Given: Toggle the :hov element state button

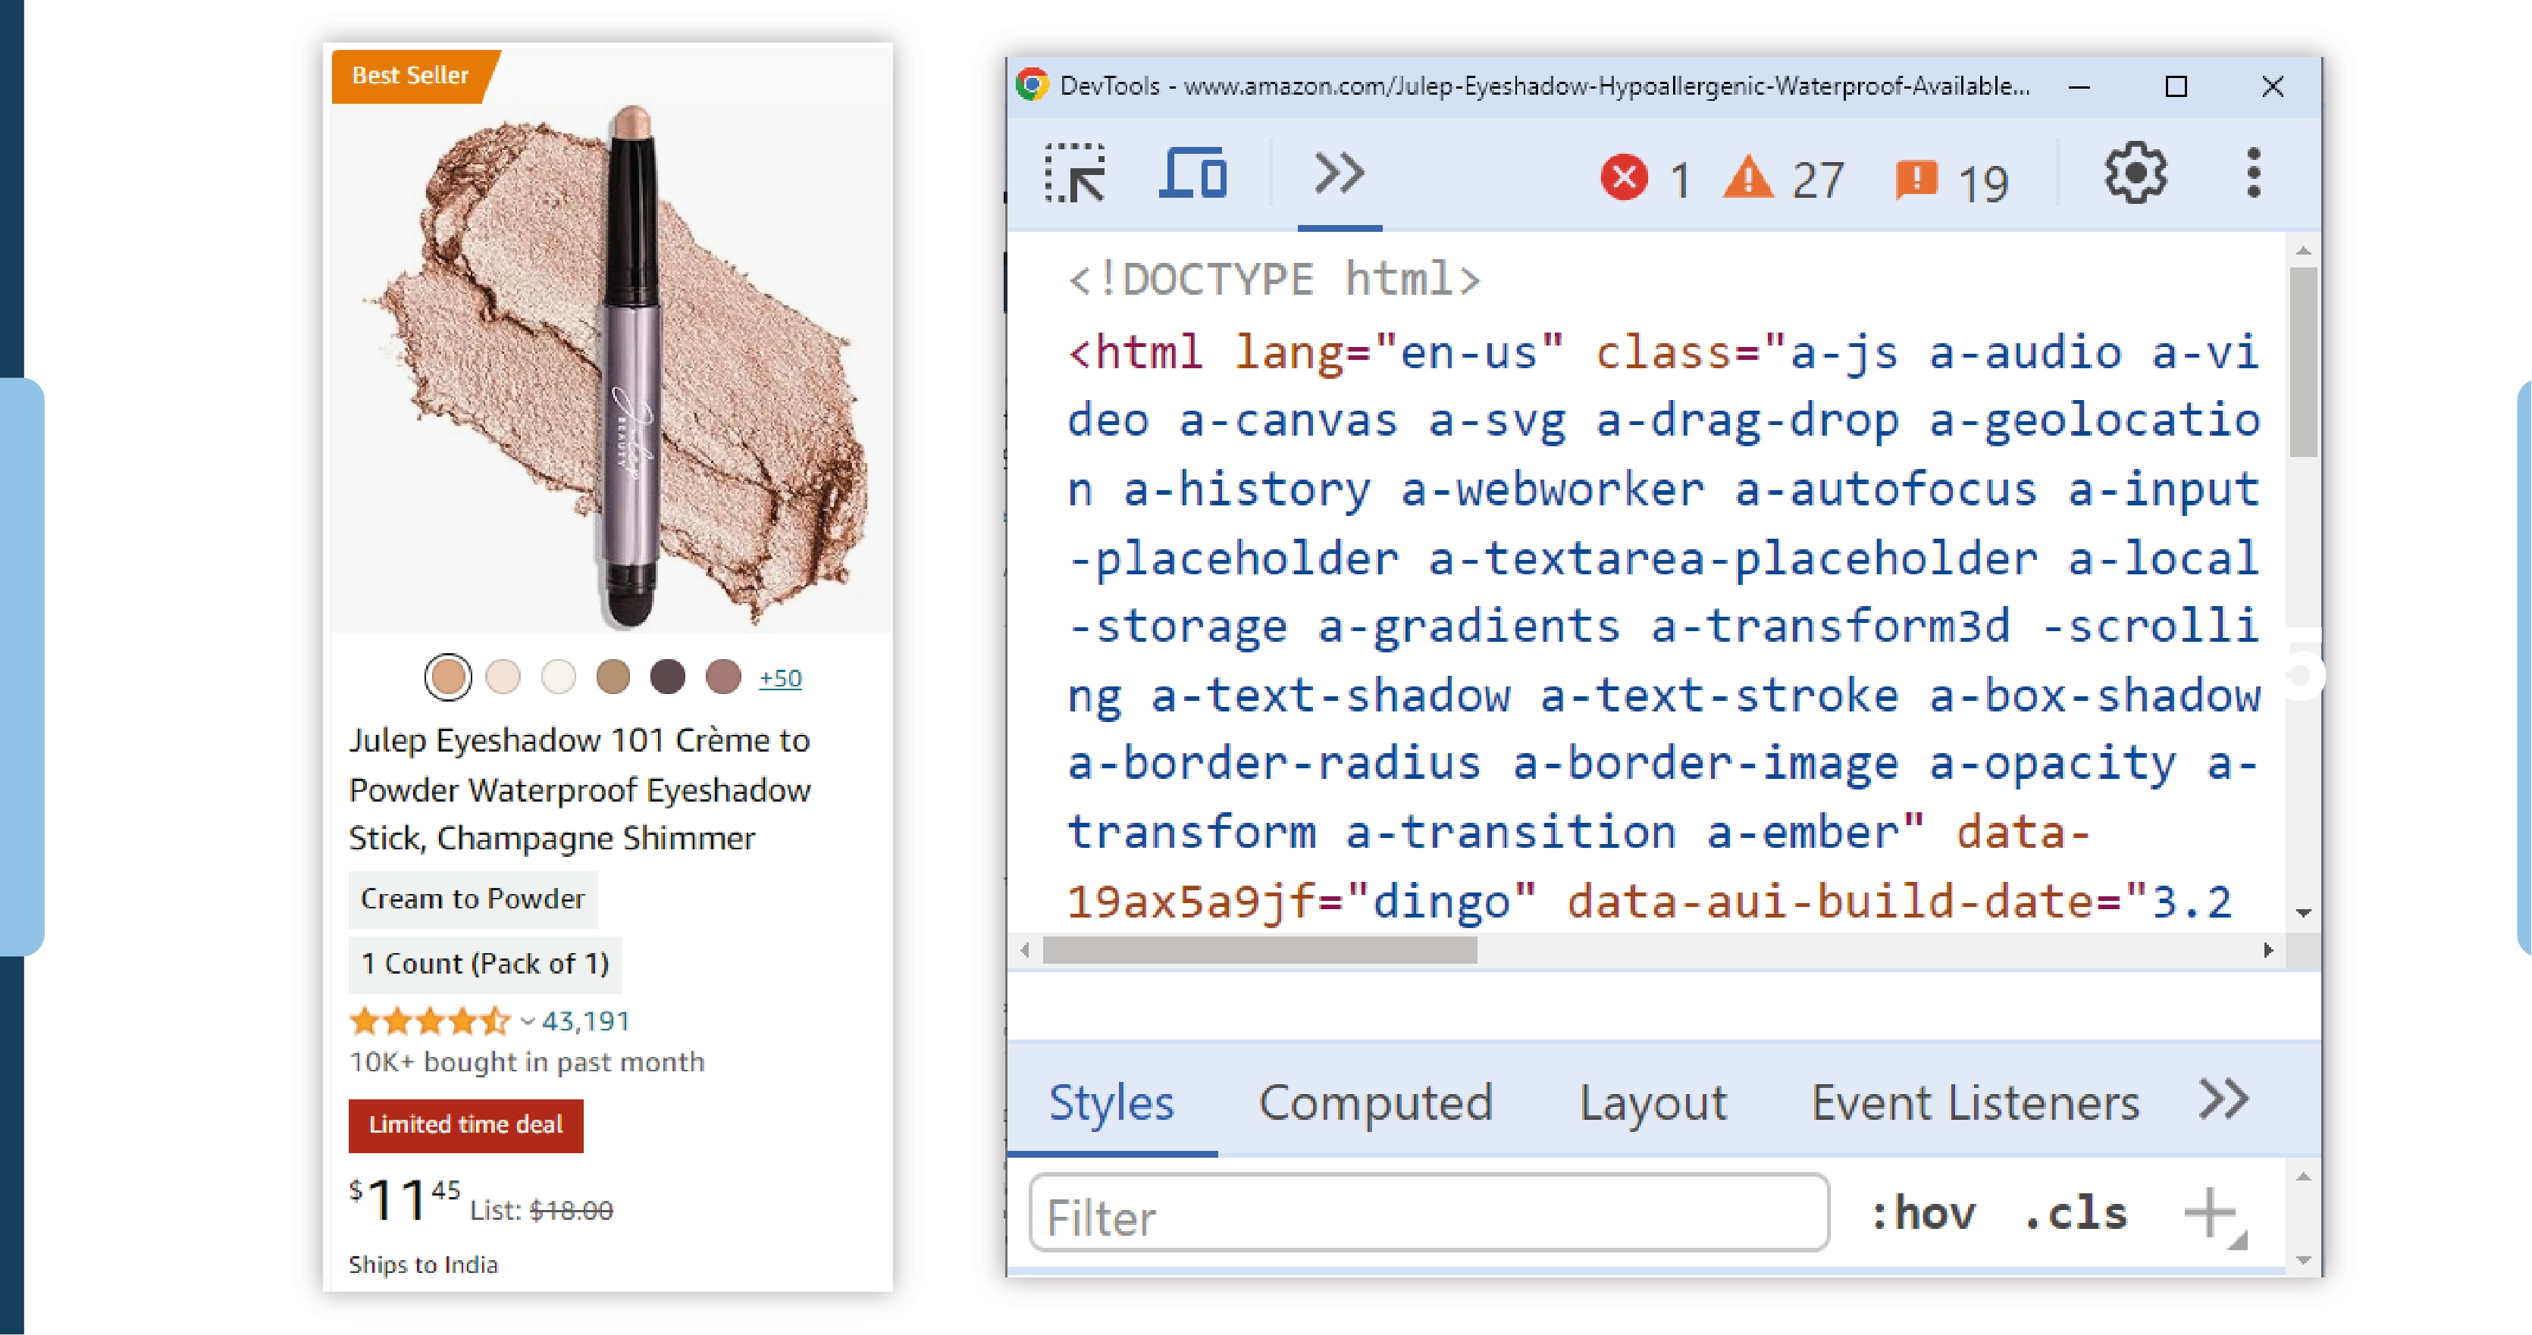Looking at the screenshot, I should 1923,1213.
